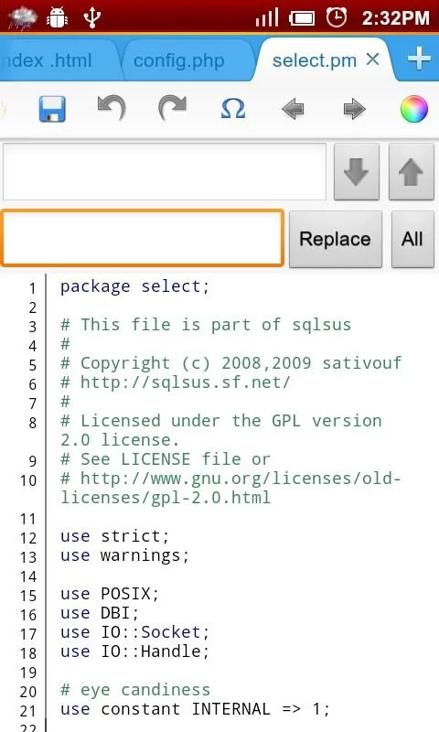Redo the last undone edit

[172, 108]
